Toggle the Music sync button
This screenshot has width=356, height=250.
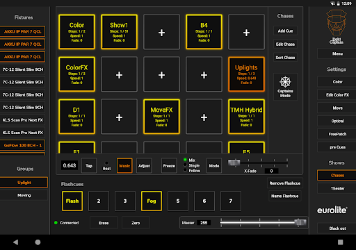[x=124, y=166]
